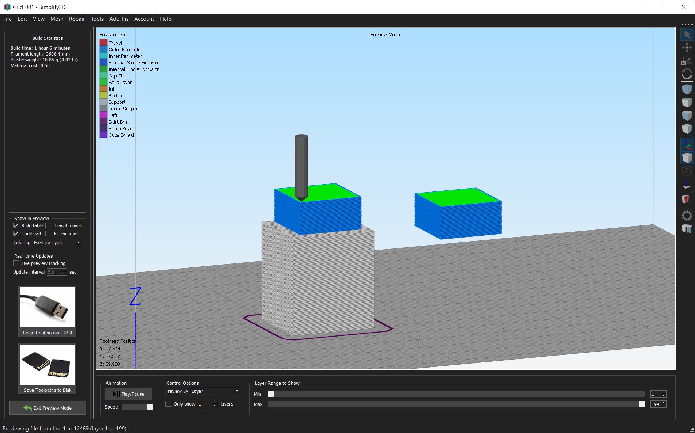Activate the scale models tool

click(687, 61)
